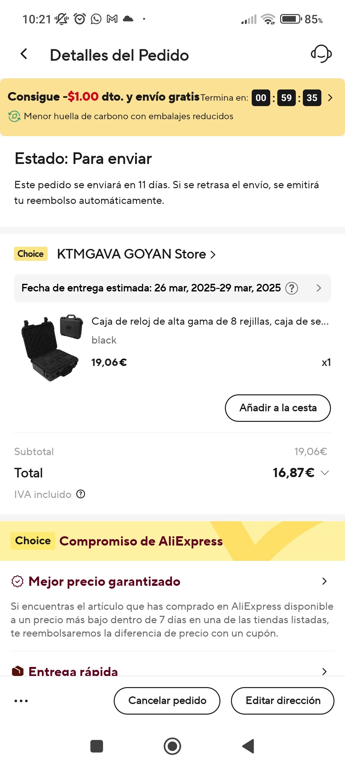Open the discount promo banner arrow
Screen dimensions: 345x767
tap(330, 98)
